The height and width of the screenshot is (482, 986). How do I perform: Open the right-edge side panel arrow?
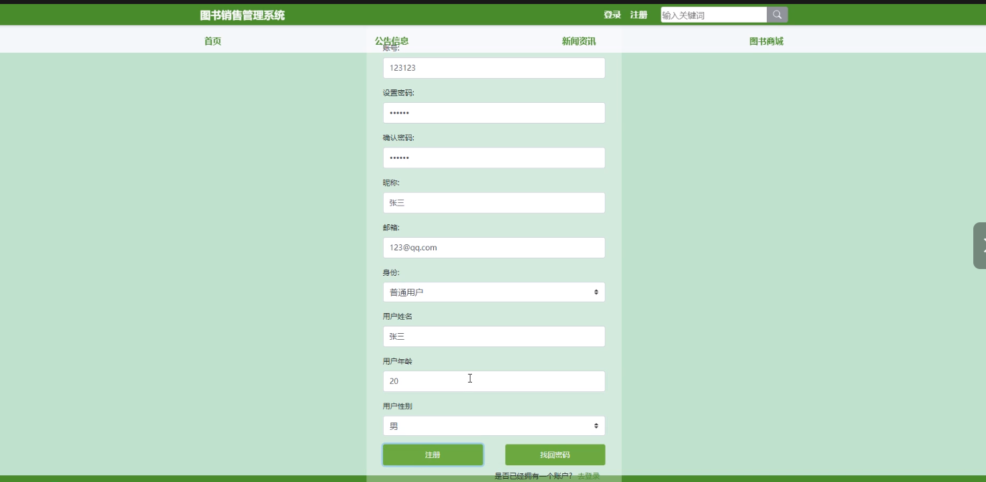(x=980, y=246)
